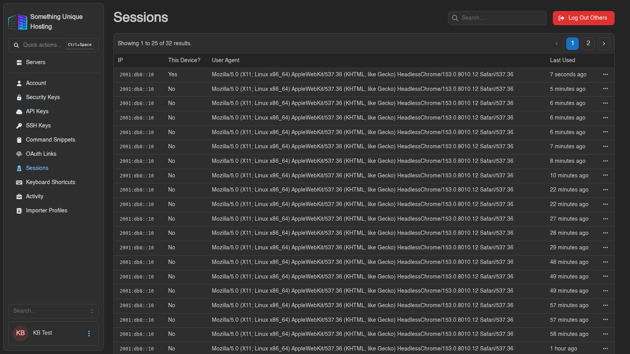Image resolution: width=630 pixels, height=354 pixels.
Task: Click the Last Used column header
Action: (562, 60)
